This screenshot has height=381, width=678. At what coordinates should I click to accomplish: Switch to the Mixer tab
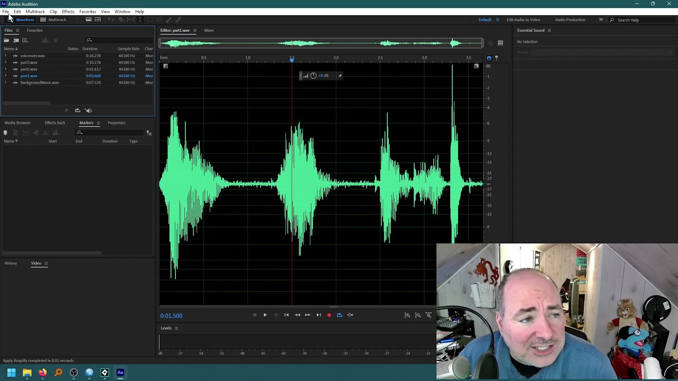[209, 30]
